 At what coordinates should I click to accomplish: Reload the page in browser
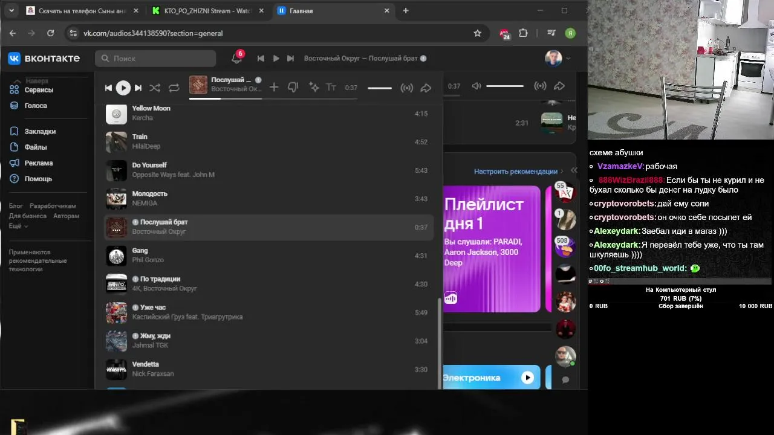coord(51,33)
